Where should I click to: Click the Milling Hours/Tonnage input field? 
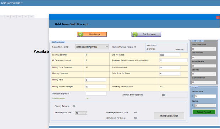pyautogui.click(x=96, y=87)
